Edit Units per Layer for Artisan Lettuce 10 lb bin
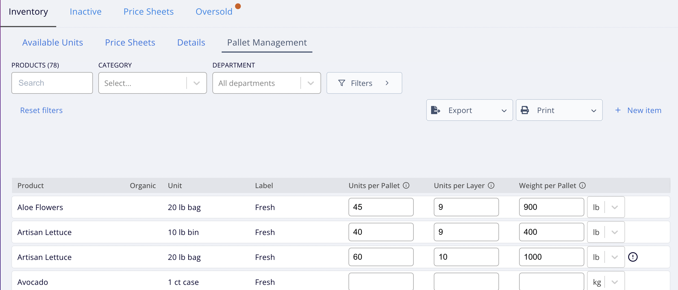 pyautogui.click(x=466, y=232)
